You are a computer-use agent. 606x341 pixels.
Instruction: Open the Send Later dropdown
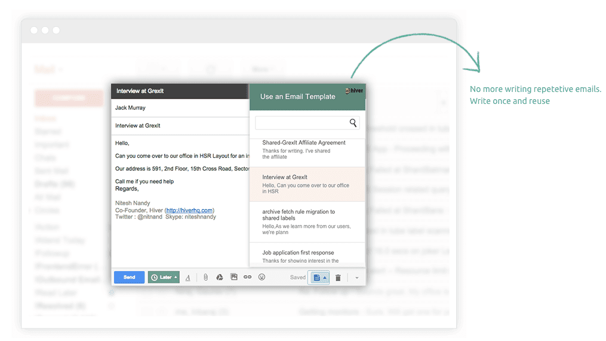(164, 277)
